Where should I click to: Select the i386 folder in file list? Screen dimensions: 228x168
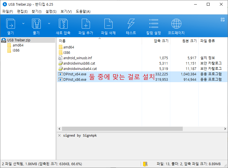[x=66, y=53]
